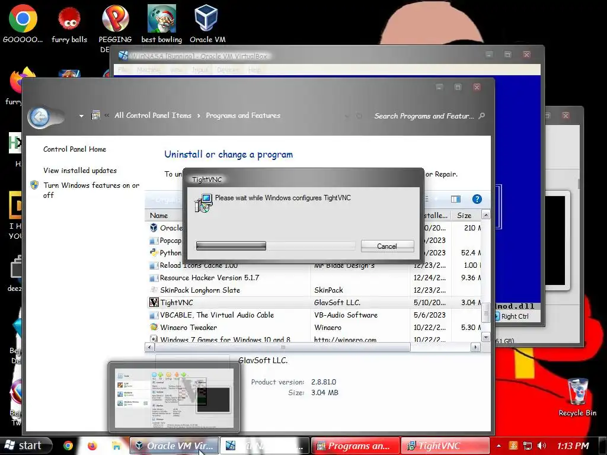Select the Winaero Tweaker entry
The height and width of the screenshot is (455, 607).
314,327
